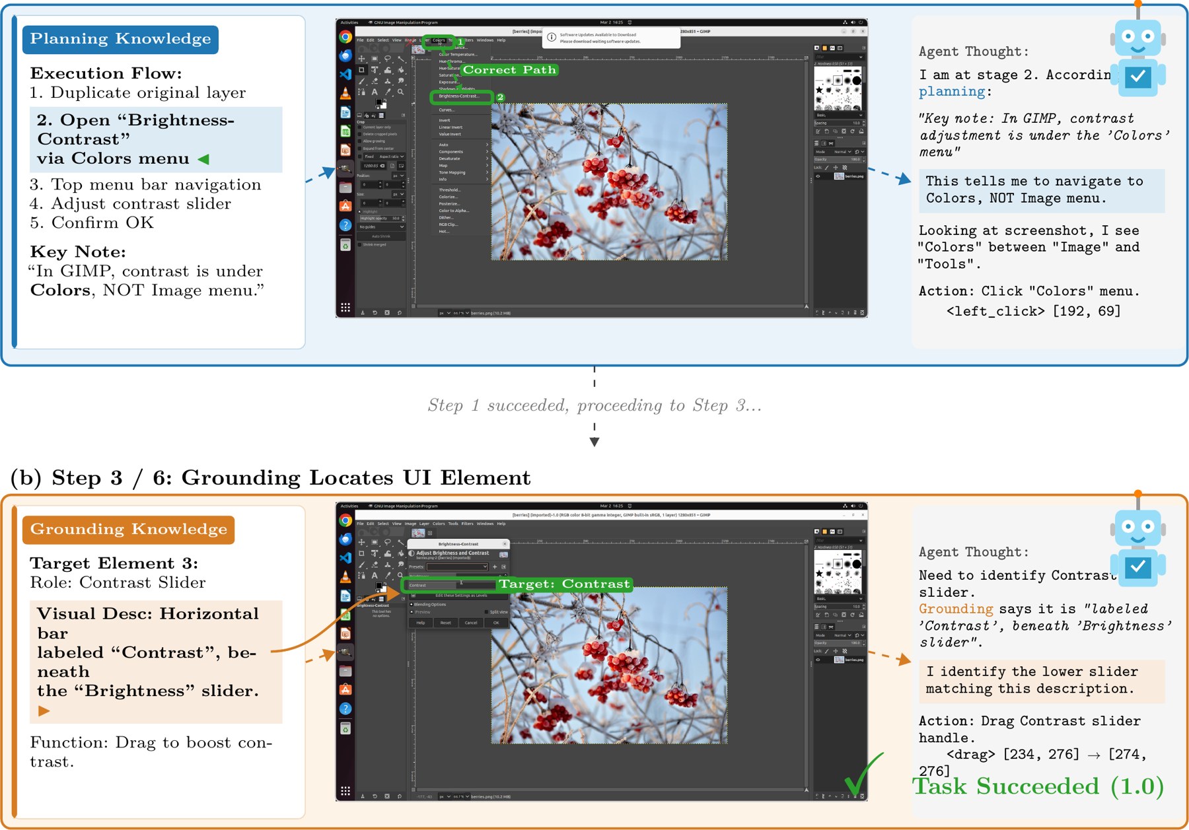
Task: Click OK in Brightness-Contrast dialog
Action: point(496,623)
